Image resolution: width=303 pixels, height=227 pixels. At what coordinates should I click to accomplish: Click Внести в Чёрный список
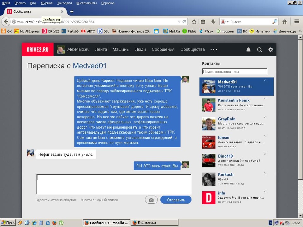click(x=99, y=200)
